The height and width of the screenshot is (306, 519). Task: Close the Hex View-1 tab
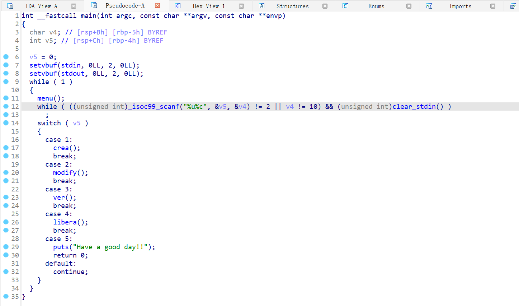pos(241,6)
